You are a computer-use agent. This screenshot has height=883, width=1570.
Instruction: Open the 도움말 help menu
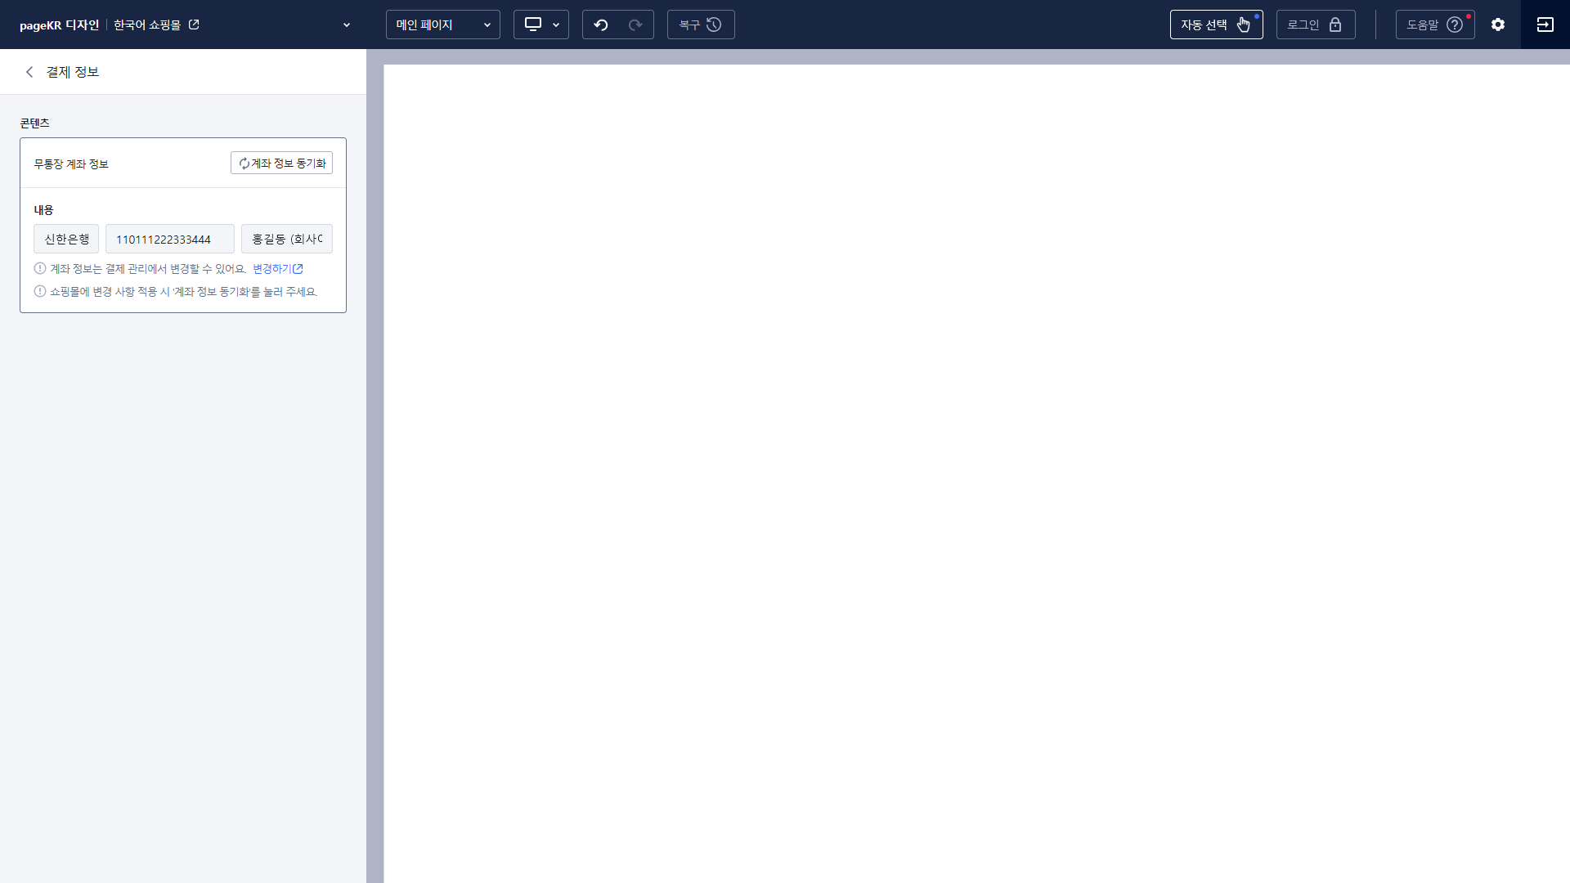tap(1434, 25)
